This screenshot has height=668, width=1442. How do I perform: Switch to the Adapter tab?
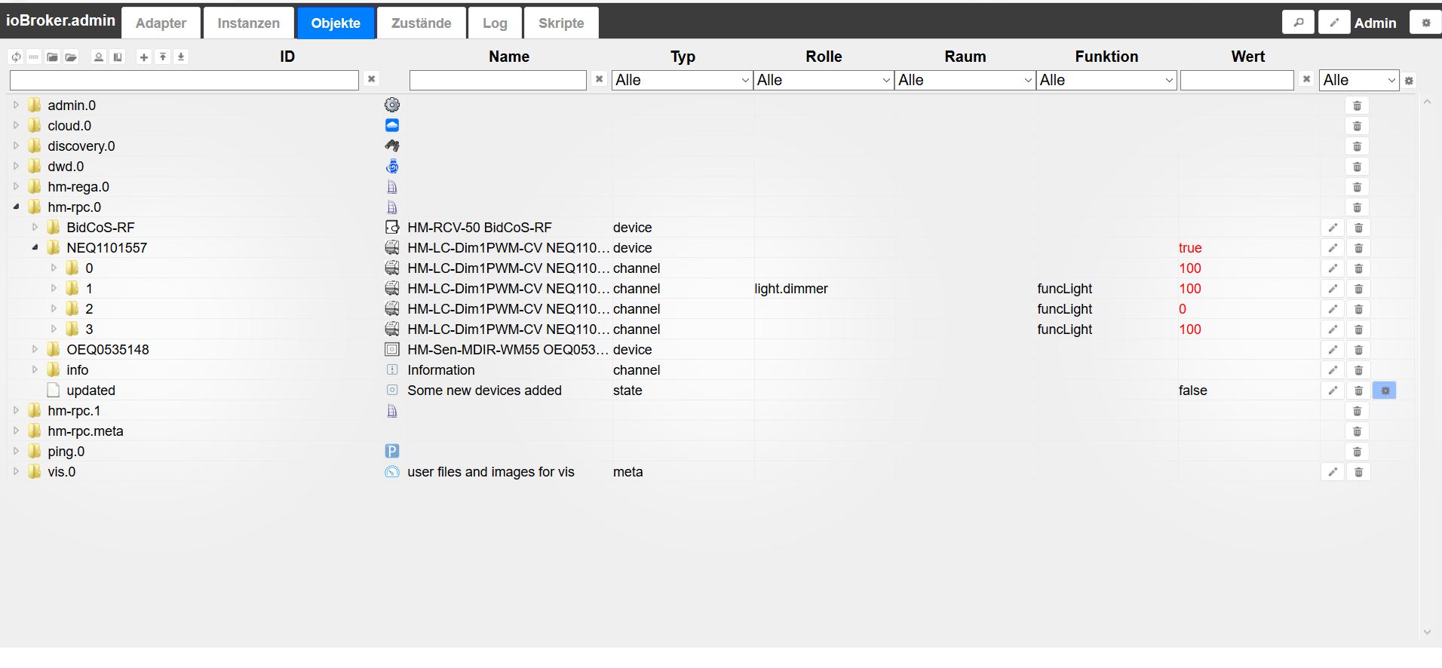pos(161,23)
